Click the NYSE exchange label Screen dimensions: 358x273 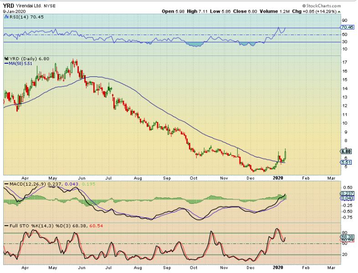50,6
